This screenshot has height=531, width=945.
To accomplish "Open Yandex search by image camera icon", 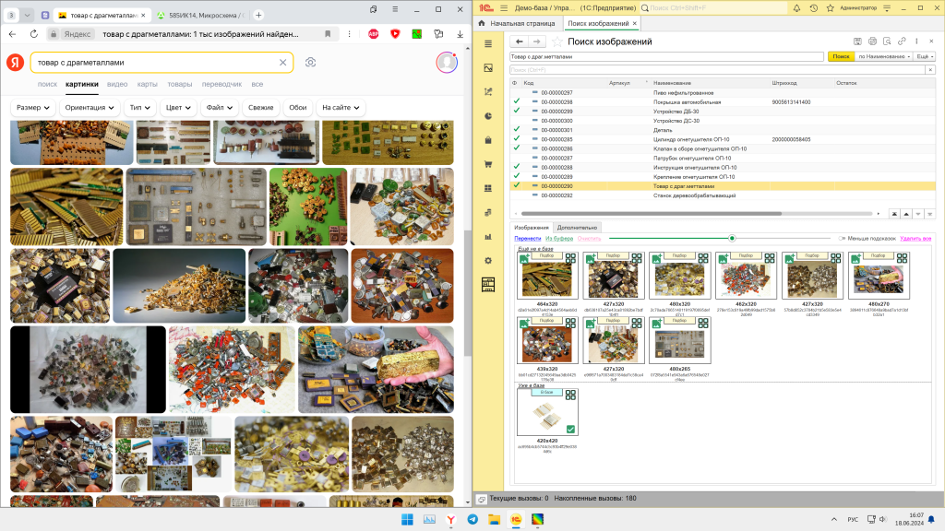I will coord(311,62).
